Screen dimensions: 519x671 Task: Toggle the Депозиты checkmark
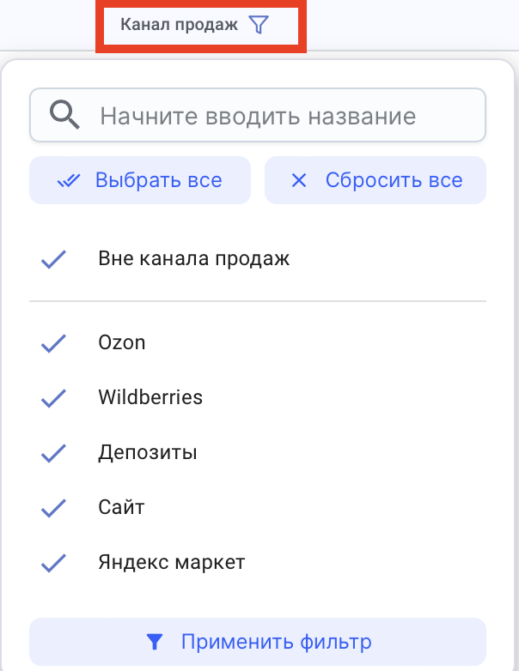pyautogui.click(x=53, y=453)
